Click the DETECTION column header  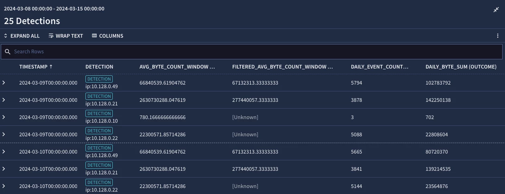[99, 67]
